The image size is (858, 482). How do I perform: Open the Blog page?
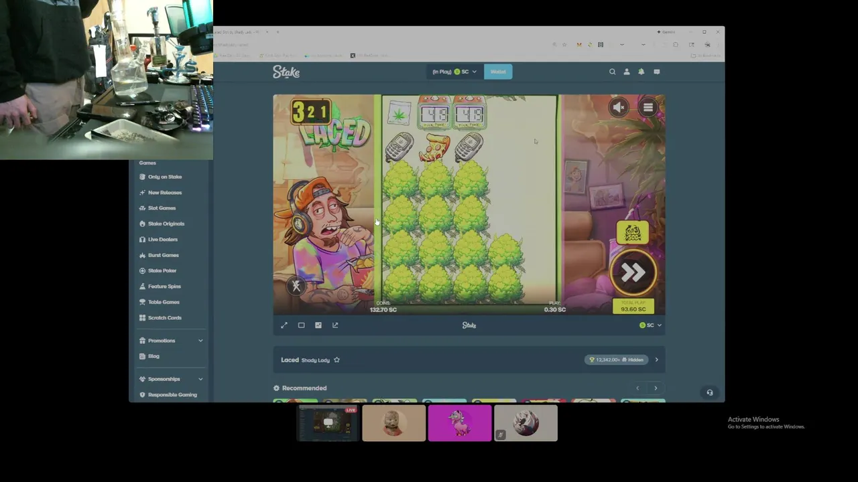tap(154, 356)
